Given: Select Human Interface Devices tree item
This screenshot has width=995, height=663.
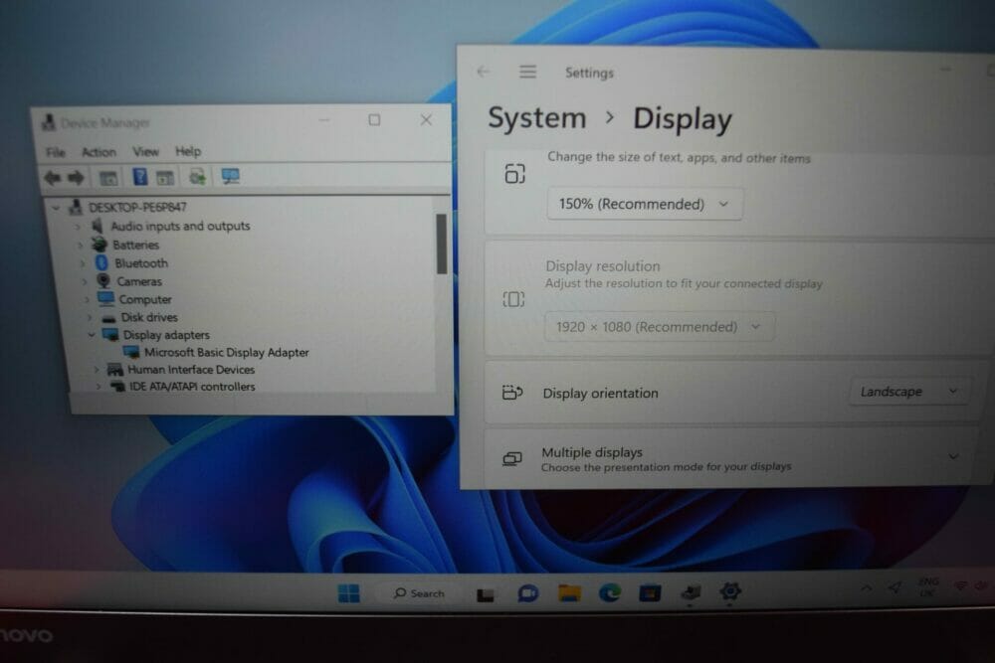Looking at the screenshot, I should pos(191,370).
